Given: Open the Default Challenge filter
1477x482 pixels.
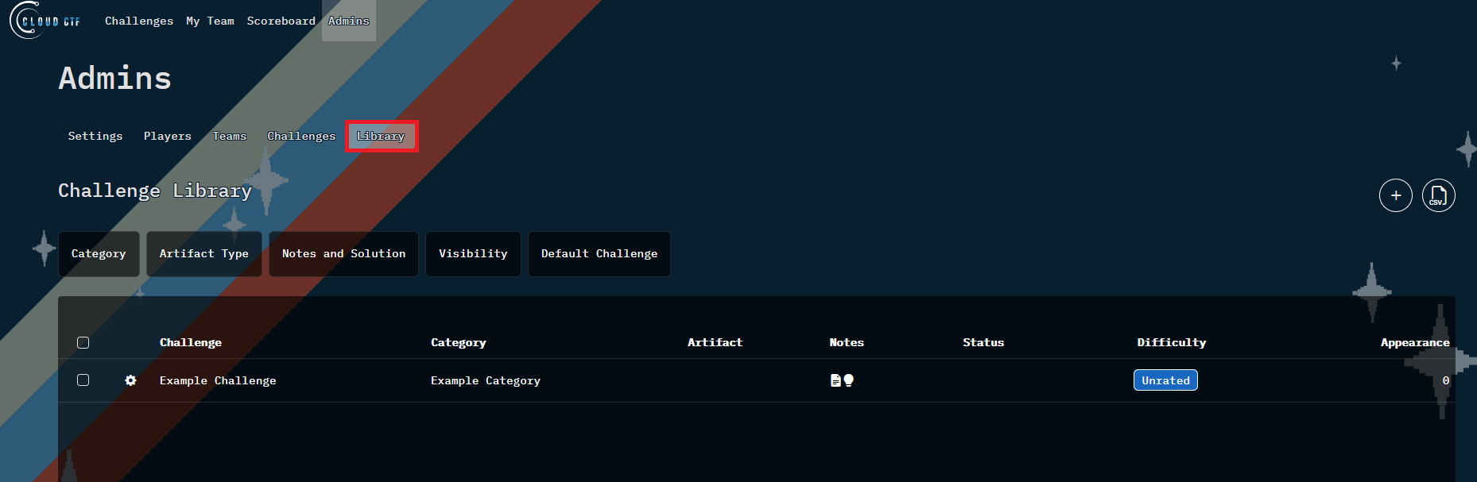Looking at the screenshot, I should [599, 253].
